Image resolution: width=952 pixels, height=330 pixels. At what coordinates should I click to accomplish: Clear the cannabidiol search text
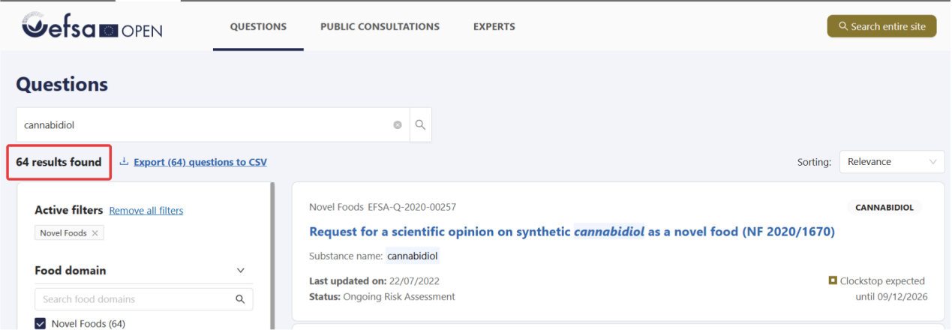click(398, 125)
